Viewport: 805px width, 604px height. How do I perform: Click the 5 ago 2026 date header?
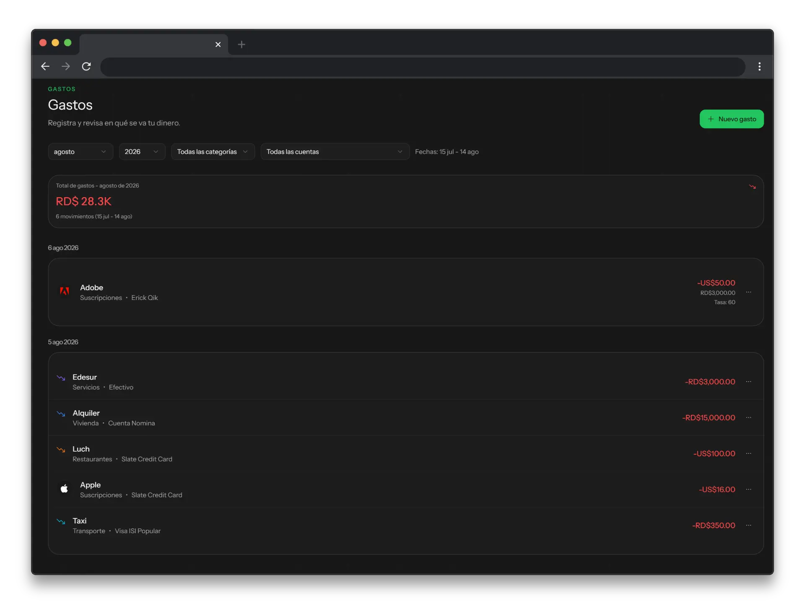(63, 342)
